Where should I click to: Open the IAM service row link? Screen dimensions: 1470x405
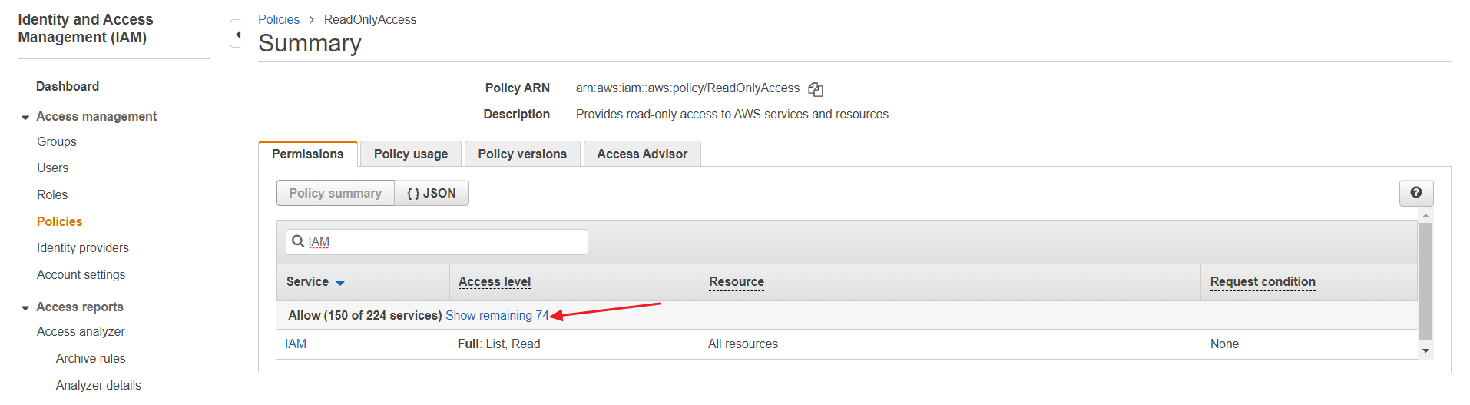point(296,344)
